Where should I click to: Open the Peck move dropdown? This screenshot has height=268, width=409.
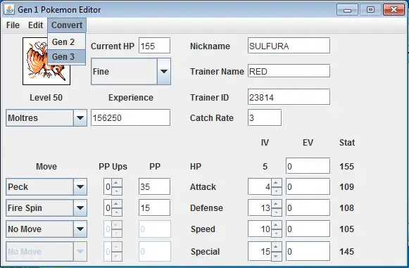point(80,186)
